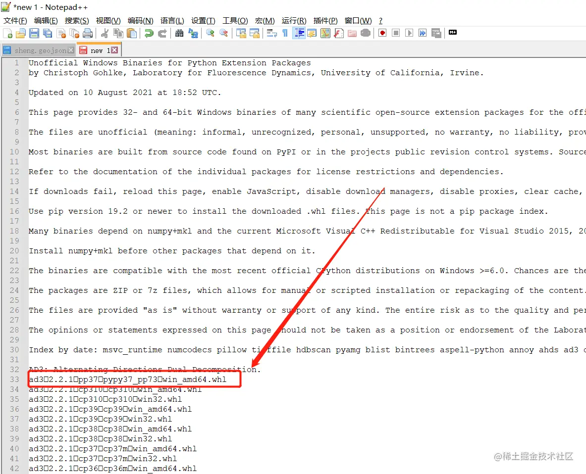Toggle synchronized horizontal scrolling icon

255,33
